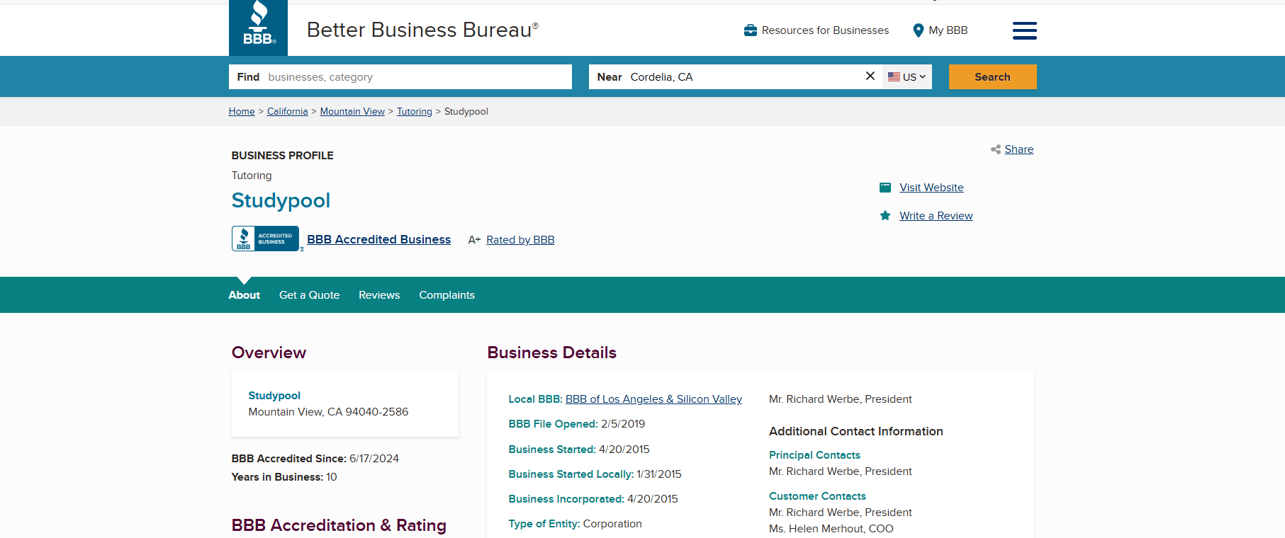Open the Rated by BBB link
Viewport: 1285px width, 538px height.
pyautogui.click(x=520, y=240)
